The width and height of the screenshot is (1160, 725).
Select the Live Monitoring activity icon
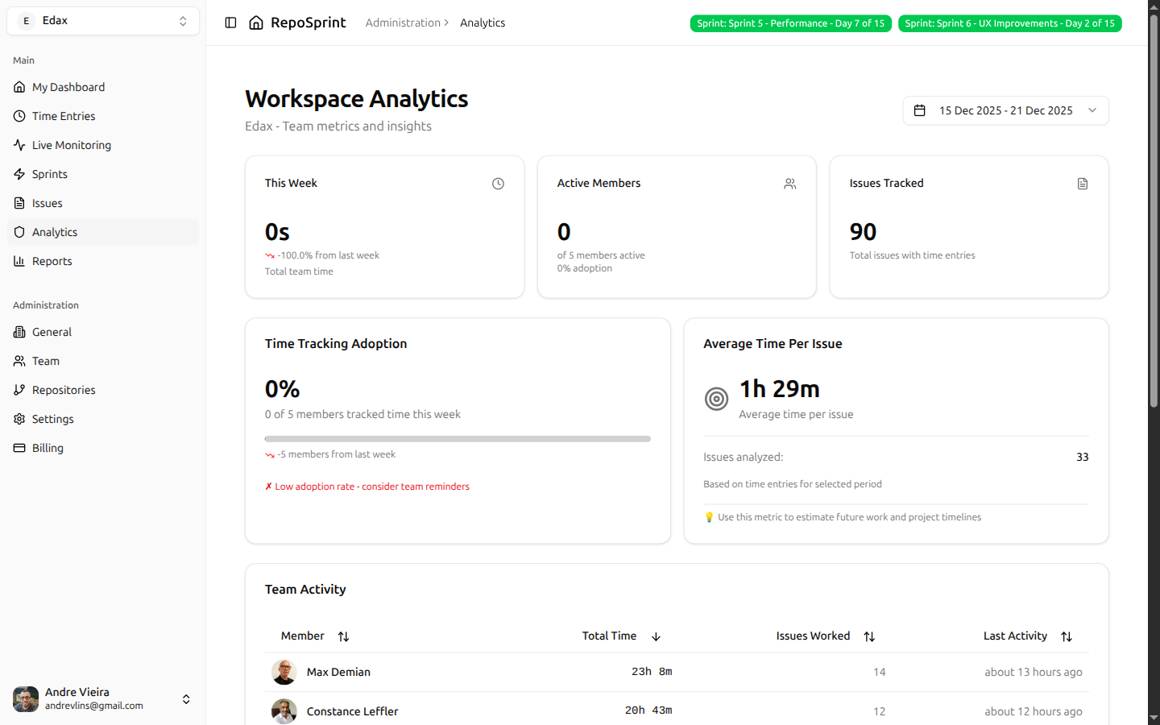[19, 145]
